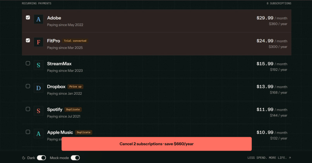Turn off the Mock mode switch
This screenshot has height=163, width=312.
point(75,158)
